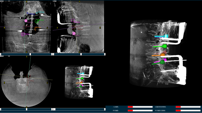The height and width of the screenshot is (113, 202).
Task: Click the cyan 124deg screw marker
Action: point(37,13)
